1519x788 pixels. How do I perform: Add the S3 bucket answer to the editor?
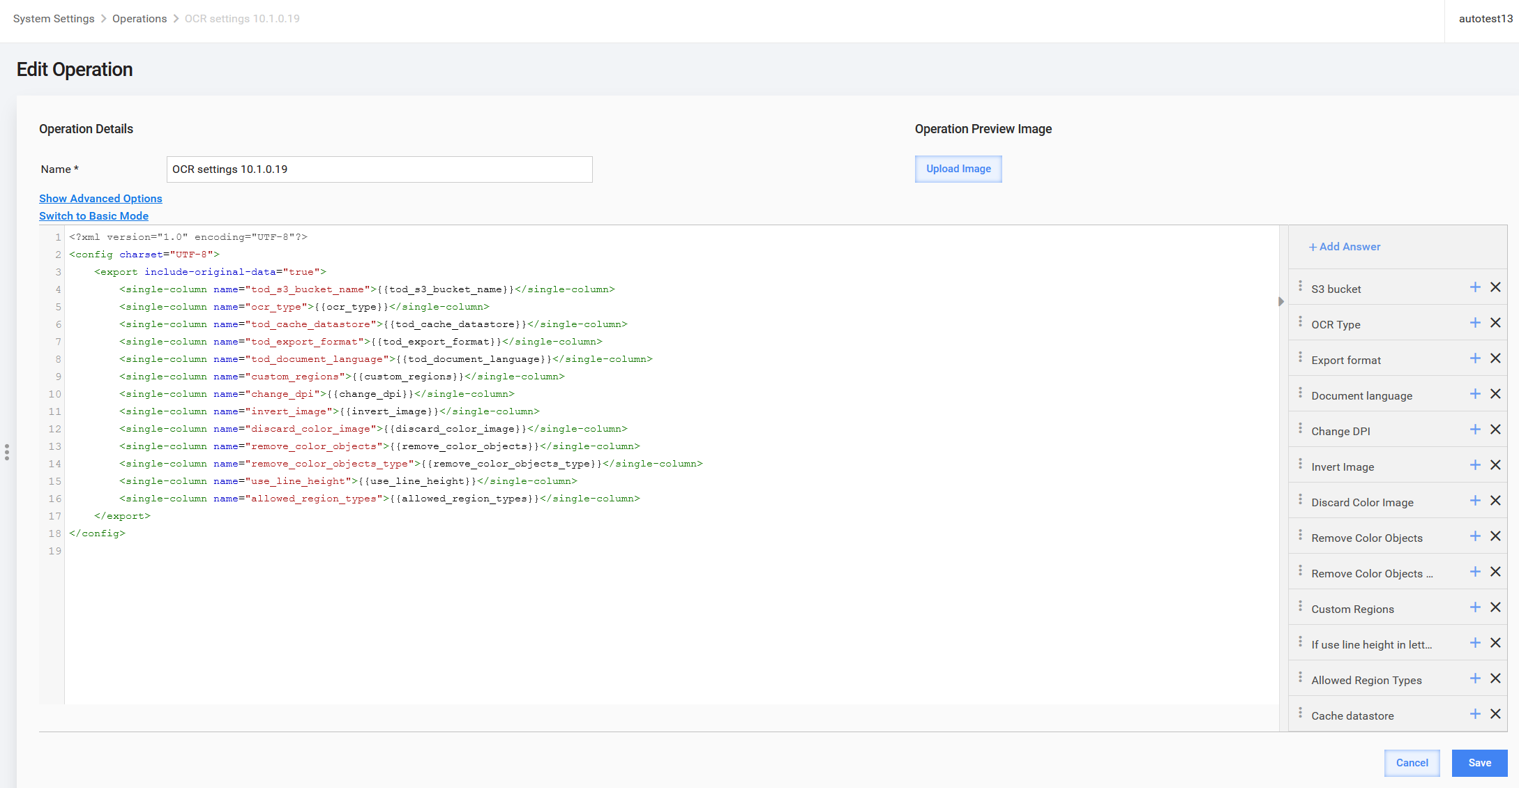(1475, 287)
